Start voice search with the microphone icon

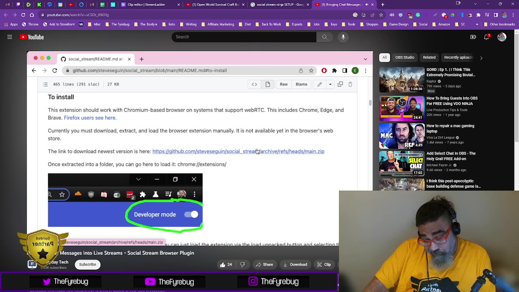[343, 37]
